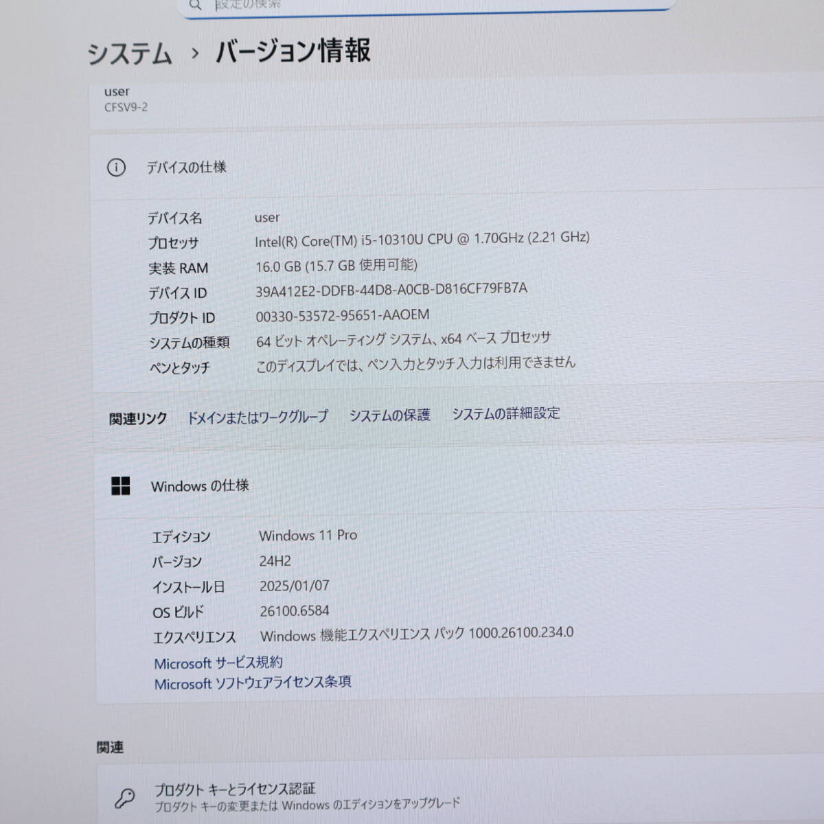
Task: Select the processor value i5-10310U text
Action: (x=422, y=239)
